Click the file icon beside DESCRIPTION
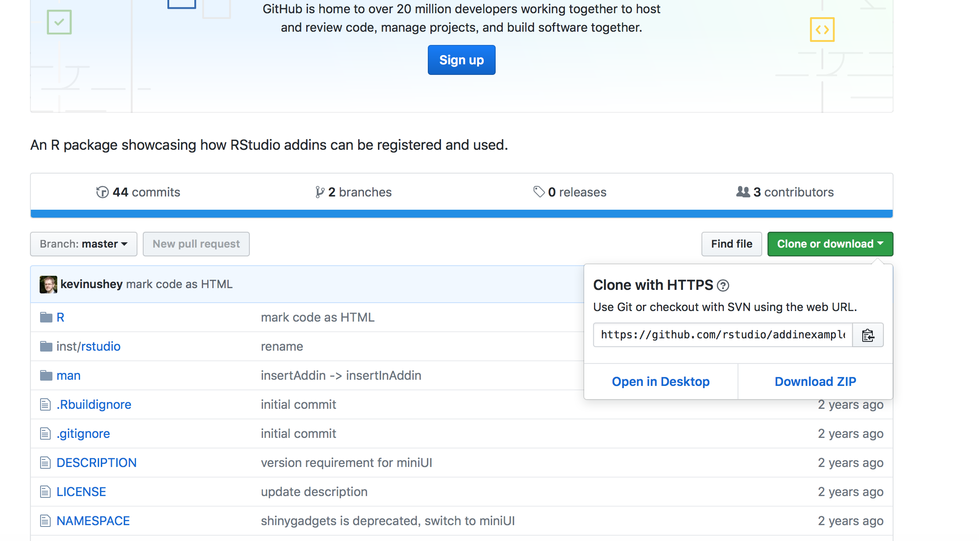Viewport: 979px width, 541px height. tap(45, 463)
